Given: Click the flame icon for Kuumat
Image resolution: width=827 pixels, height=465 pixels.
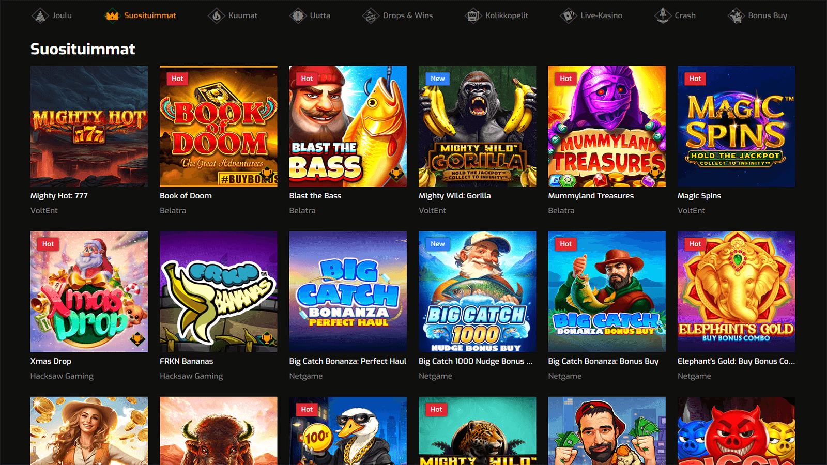Looking at the screenshot, I should click(216, 16).
